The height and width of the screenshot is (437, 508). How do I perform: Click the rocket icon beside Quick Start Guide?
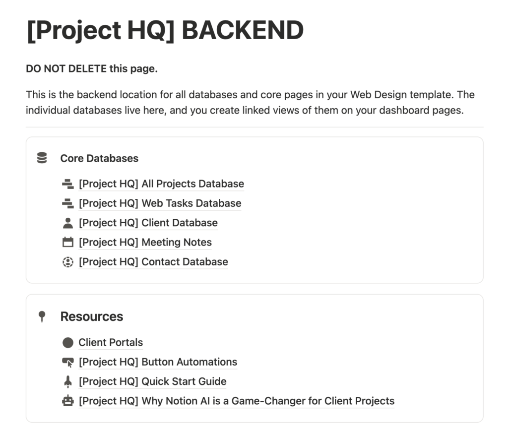coord(67,381)
